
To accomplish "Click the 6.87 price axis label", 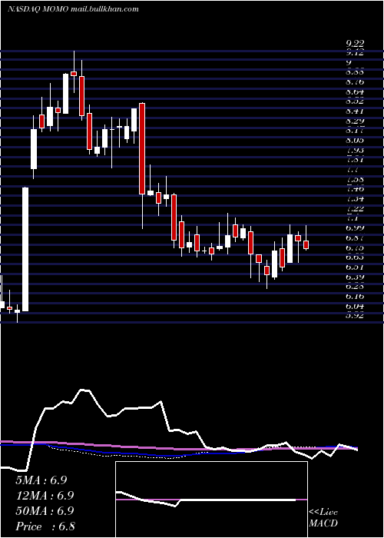I will 355,237.
